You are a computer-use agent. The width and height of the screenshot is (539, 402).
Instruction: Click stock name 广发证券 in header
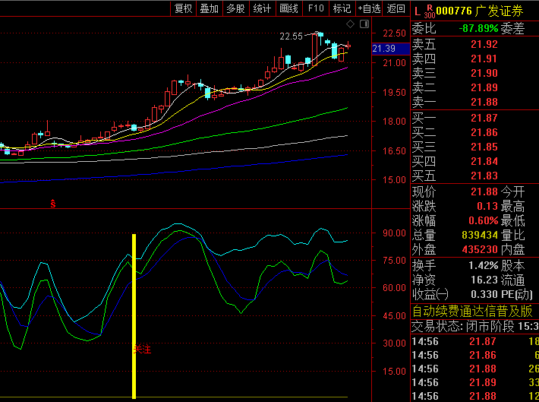(499, 11)
